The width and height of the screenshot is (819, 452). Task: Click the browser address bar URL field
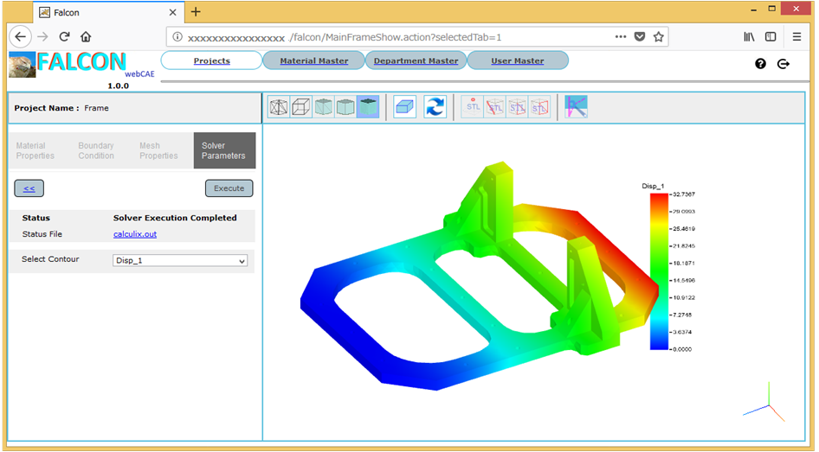[x=390, y=37]
